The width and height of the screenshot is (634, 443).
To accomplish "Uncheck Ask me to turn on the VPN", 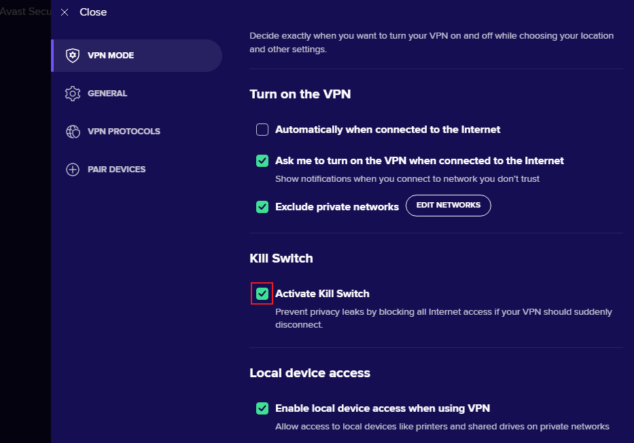I will tap(262, 161).
